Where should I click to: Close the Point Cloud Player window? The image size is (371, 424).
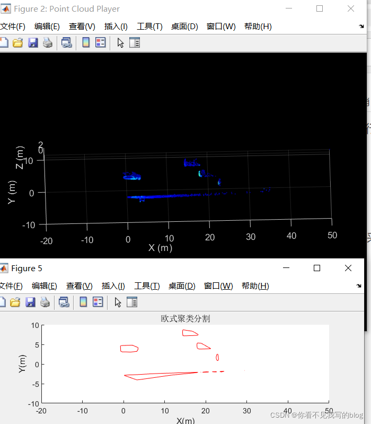[x=351, y=8]
